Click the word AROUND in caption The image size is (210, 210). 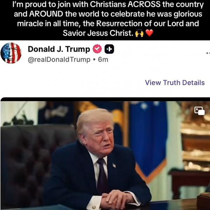click(46, 14)
